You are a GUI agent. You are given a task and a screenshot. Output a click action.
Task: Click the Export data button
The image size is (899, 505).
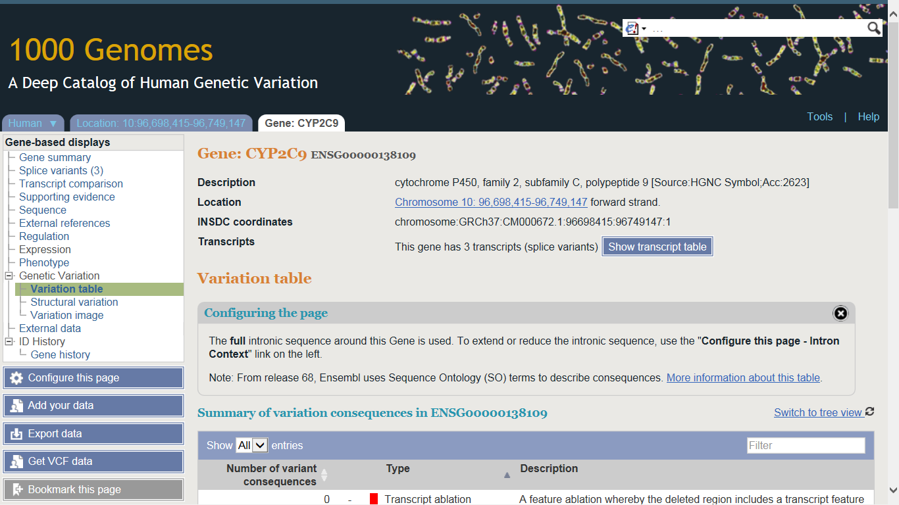pyautogui.click(x=93, y=434)
